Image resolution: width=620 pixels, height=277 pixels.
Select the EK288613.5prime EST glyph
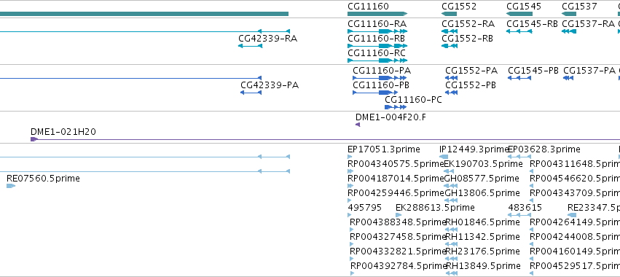(x=399, y=215)
